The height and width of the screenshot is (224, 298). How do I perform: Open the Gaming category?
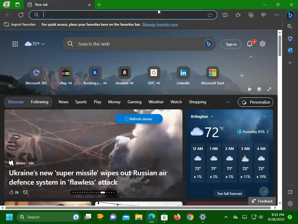coord(134,102)
